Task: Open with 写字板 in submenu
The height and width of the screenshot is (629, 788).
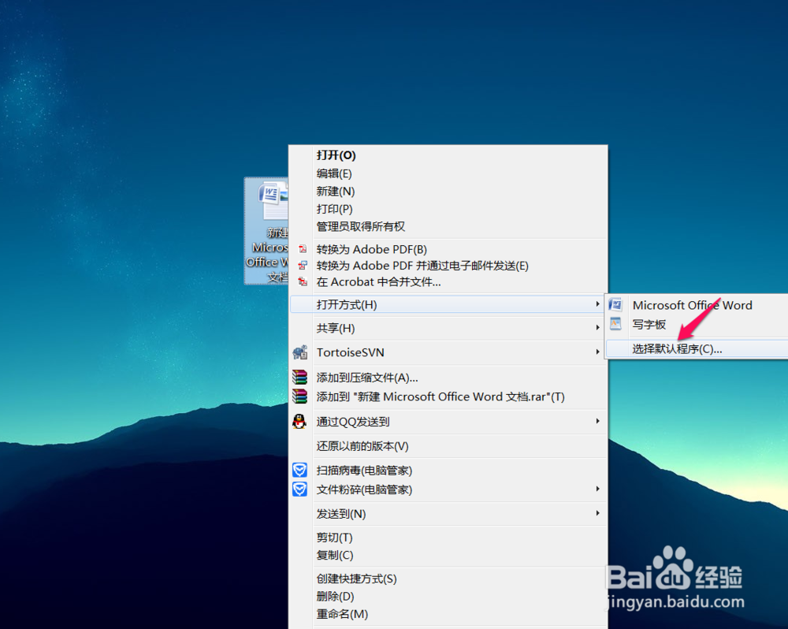Action: coord(697,324)
